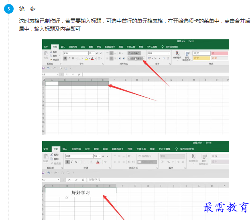
Task: Click paste icon in 好好学习 Excel screenshot
Action: coord(46,157)
